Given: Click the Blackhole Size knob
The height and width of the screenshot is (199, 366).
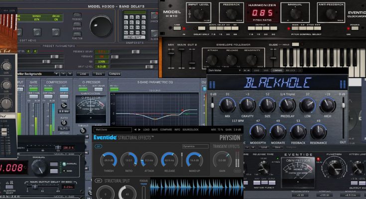Looking at the screenshot, I should click(266, 105).
